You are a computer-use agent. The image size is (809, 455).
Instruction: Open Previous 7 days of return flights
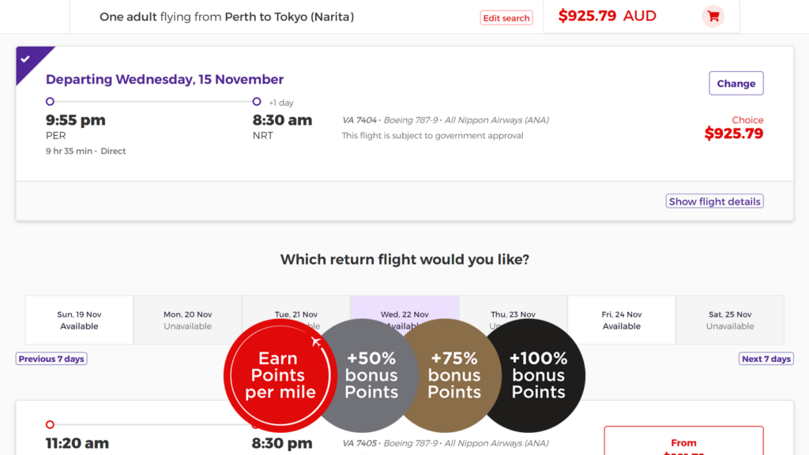[51, 358]
